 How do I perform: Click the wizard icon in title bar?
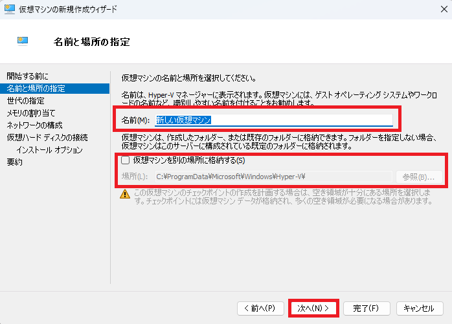coord(10,9)
